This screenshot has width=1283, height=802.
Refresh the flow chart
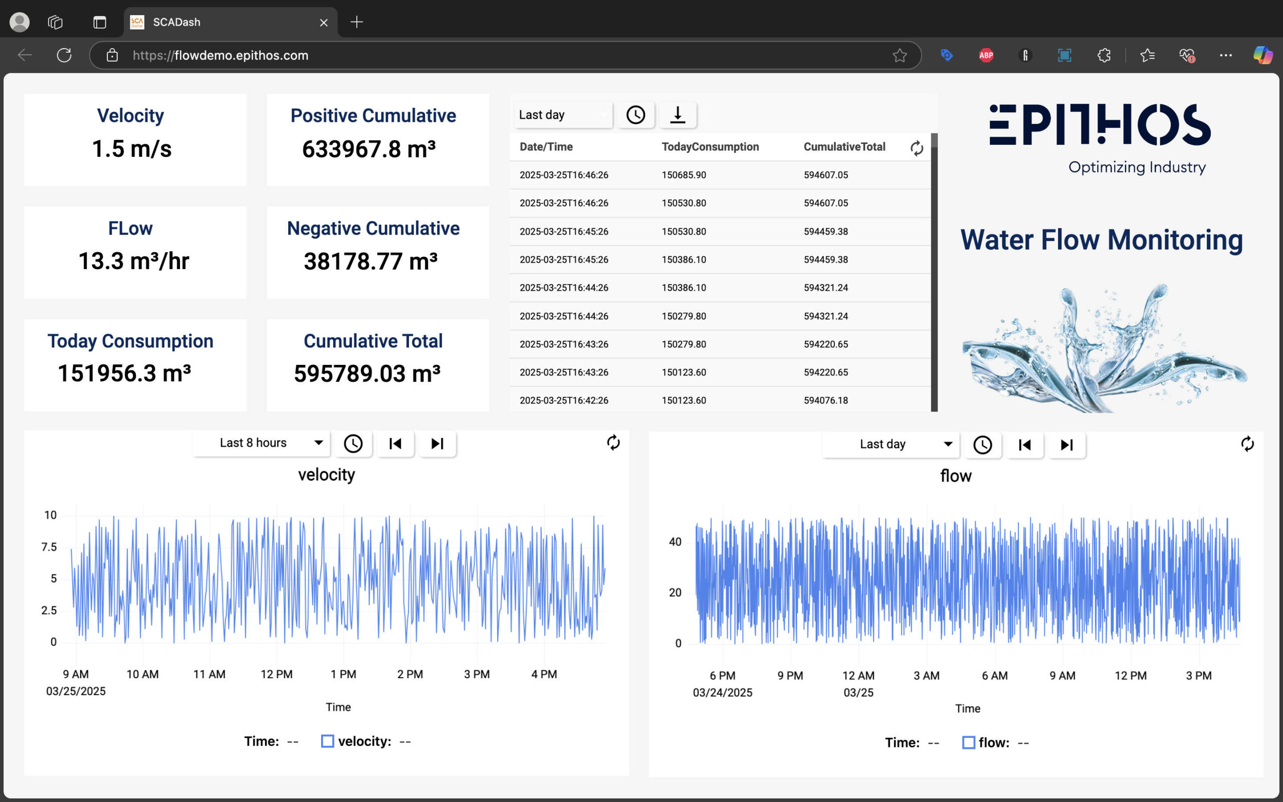pos(1247,444)
